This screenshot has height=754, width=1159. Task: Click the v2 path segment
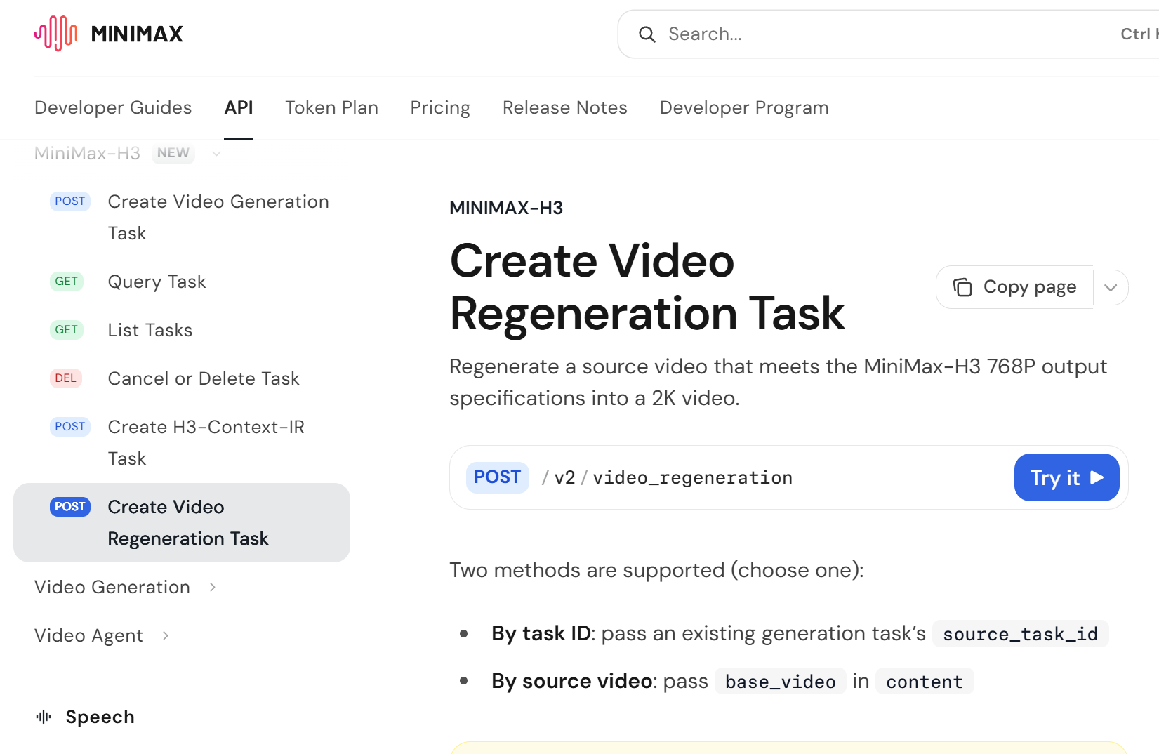tap(564, 477)
